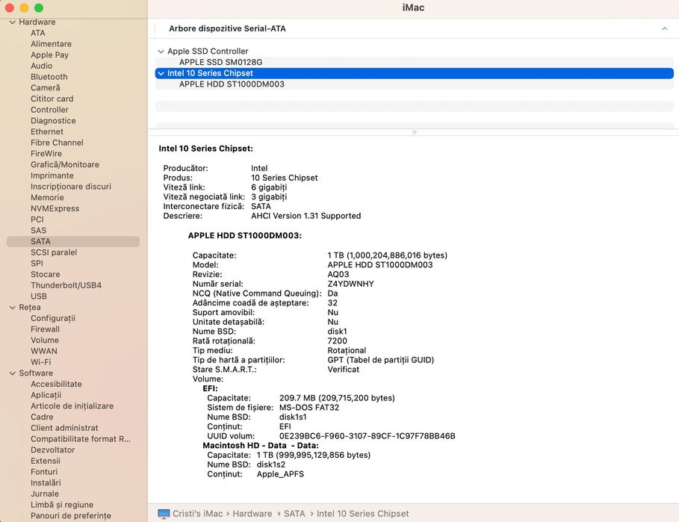Screen dimensions: 679x522
Task: Open Instalări in sidebar
Action: (46, 482)
